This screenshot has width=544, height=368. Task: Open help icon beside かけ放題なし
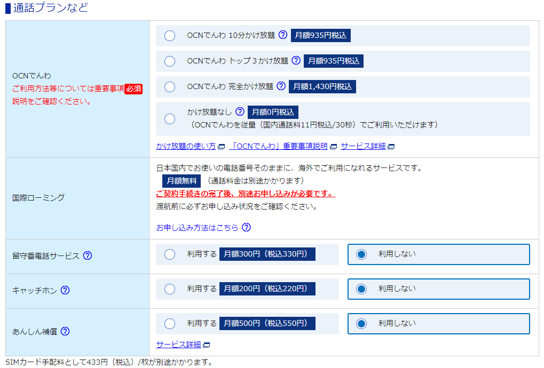tap(240, 111)
